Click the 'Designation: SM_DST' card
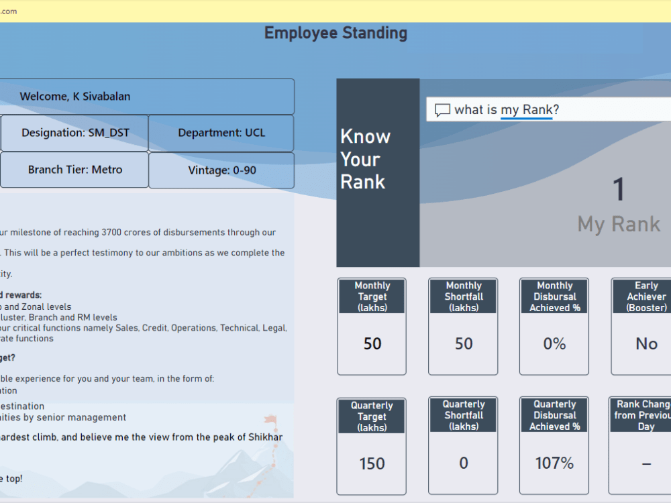 pos(74,133)
